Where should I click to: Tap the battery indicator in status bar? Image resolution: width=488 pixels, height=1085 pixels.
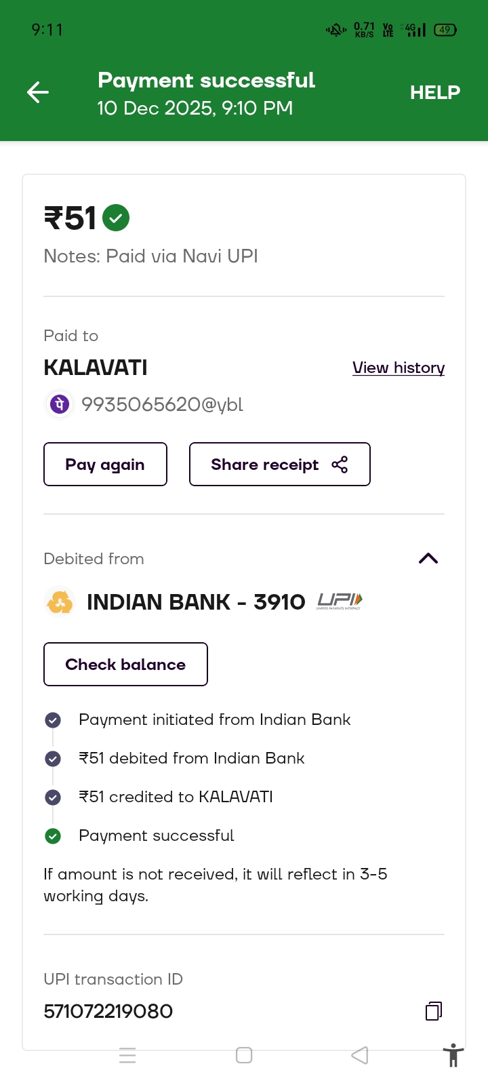[445, 30]
